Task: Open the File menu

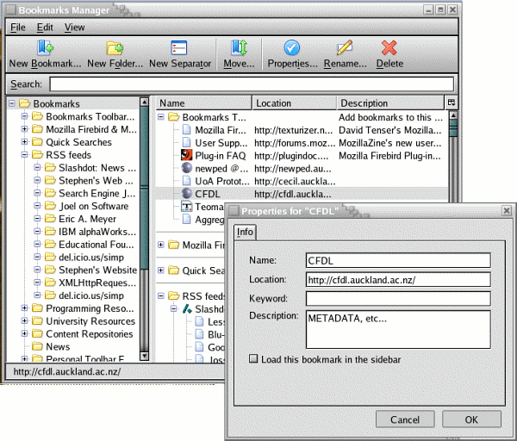Action: tap(18, 28)
